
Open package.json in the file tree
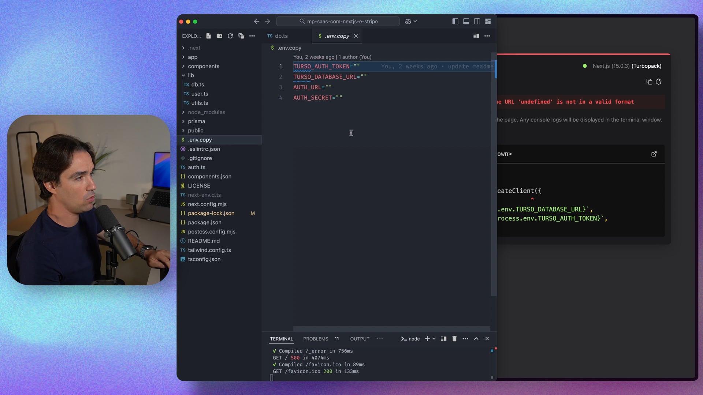click(204, 222)
